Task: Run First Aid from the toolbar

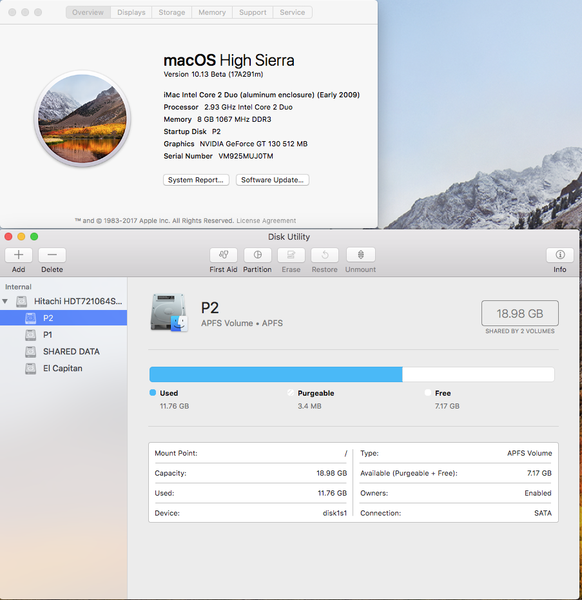Action: (x=224, y=255)
